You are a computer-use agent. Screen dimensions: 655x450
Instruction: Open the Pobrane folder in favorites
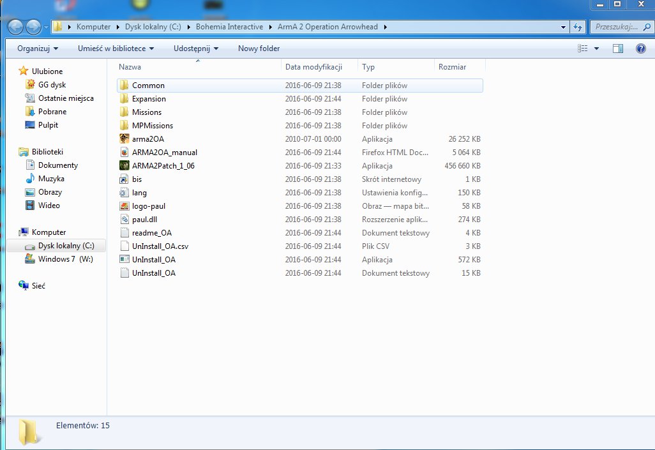(x=52, y=112)
